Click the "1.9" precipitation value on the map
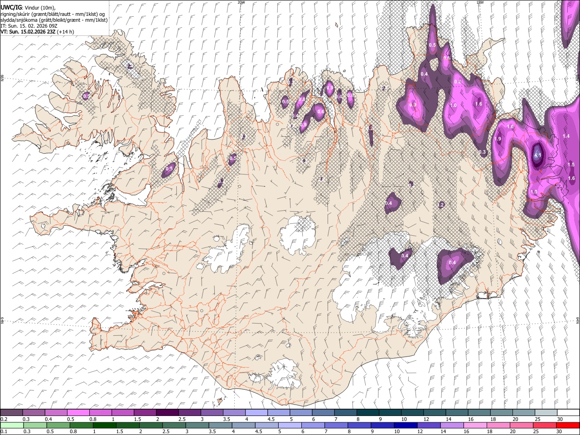 (x=498, y=139)
